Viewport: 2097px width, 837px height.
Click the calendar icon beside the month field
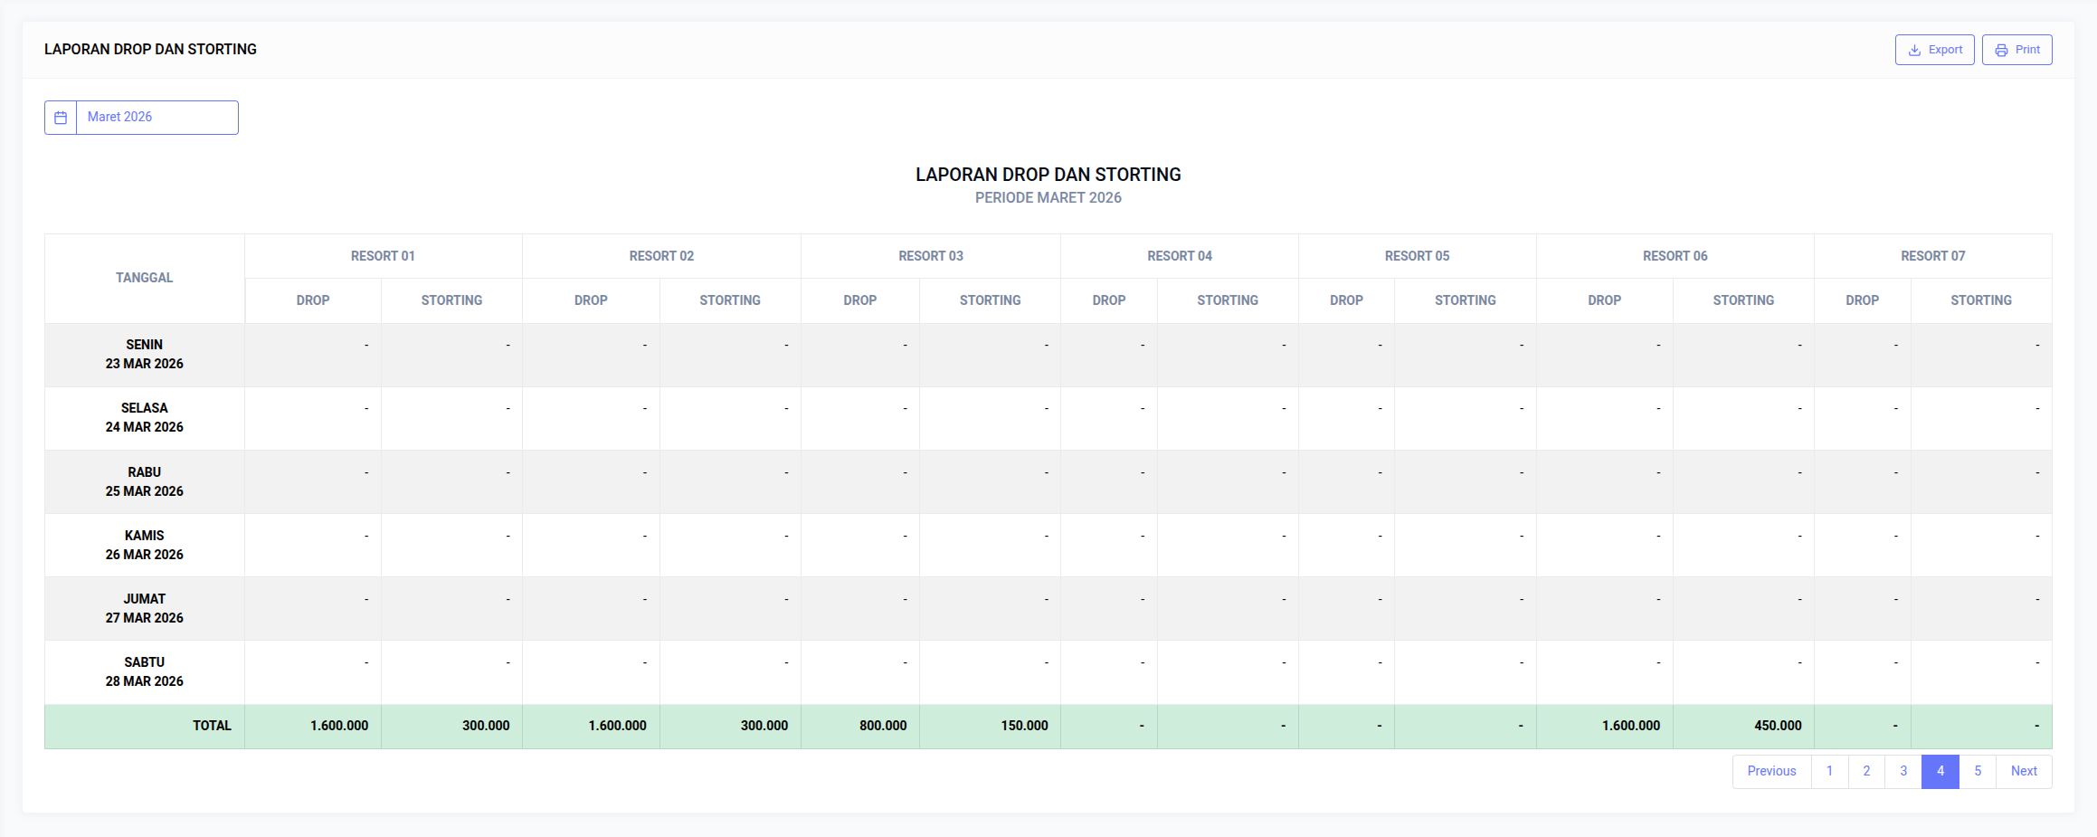(61, 118)
